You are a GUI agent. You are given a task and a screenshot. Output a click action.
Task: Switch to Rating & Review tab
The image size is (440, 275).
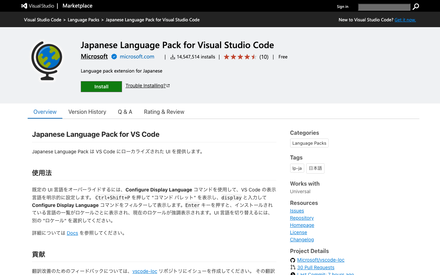point(164,112)
